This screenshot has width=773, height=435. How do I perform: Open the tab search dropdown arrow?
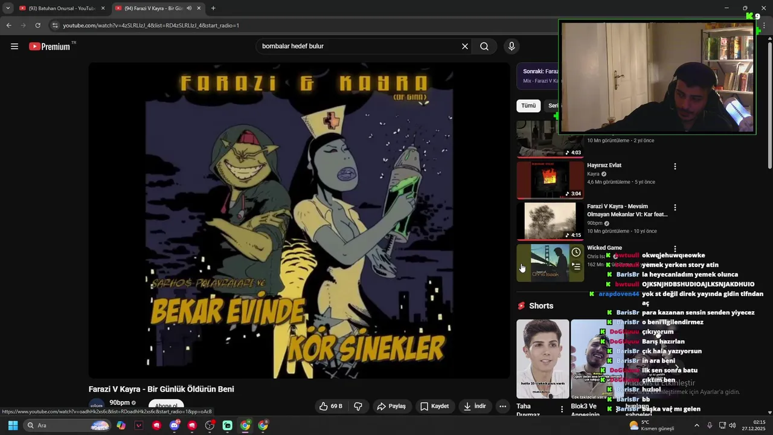pyautogui.click(x=7, y=8)
